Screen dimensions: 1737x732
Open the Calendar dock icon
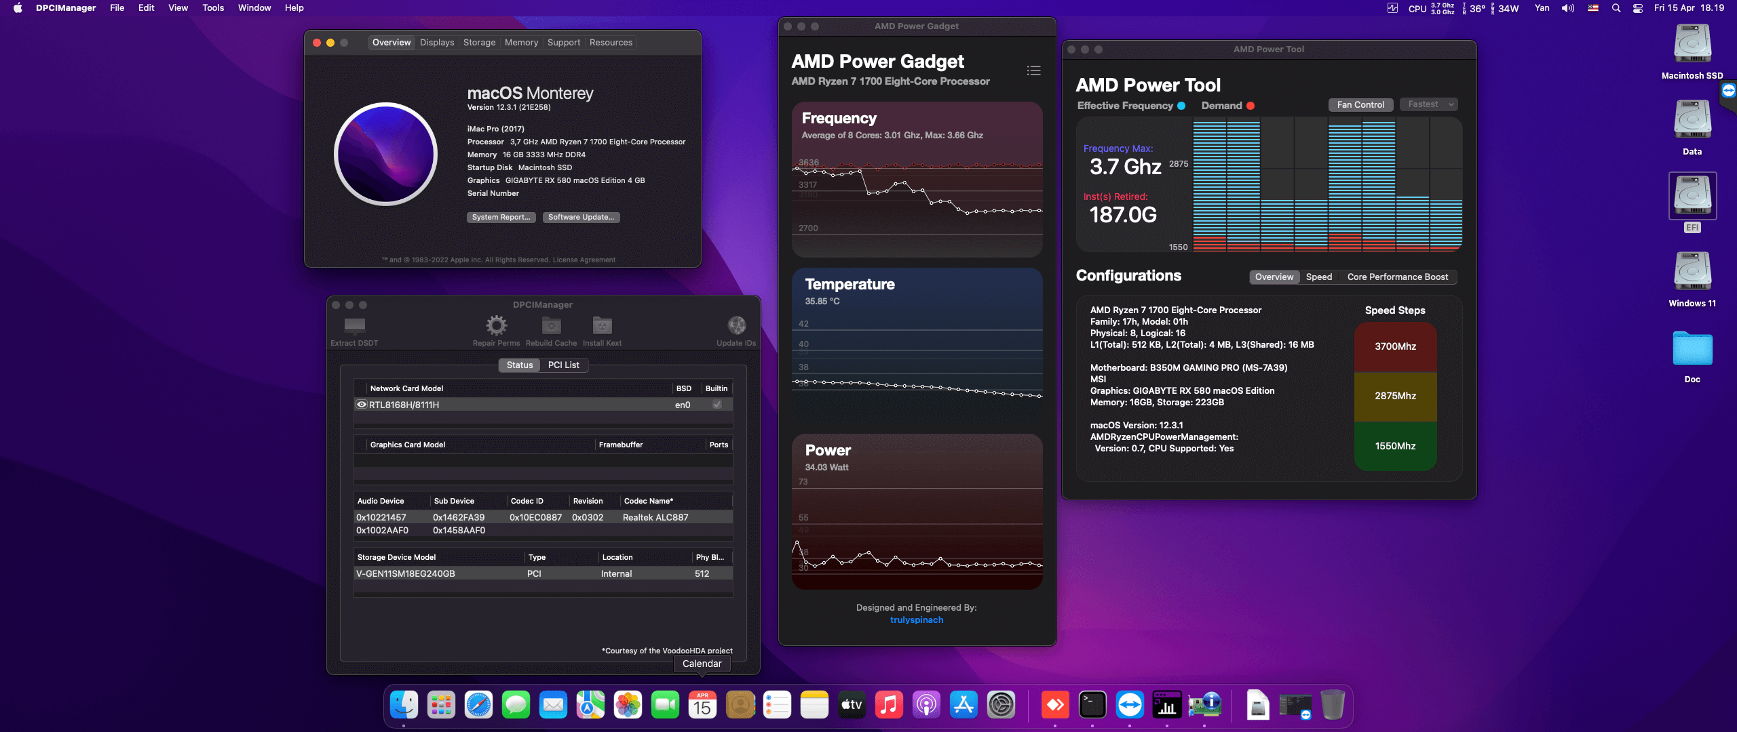pyautogui.click(x=702, y=706)
